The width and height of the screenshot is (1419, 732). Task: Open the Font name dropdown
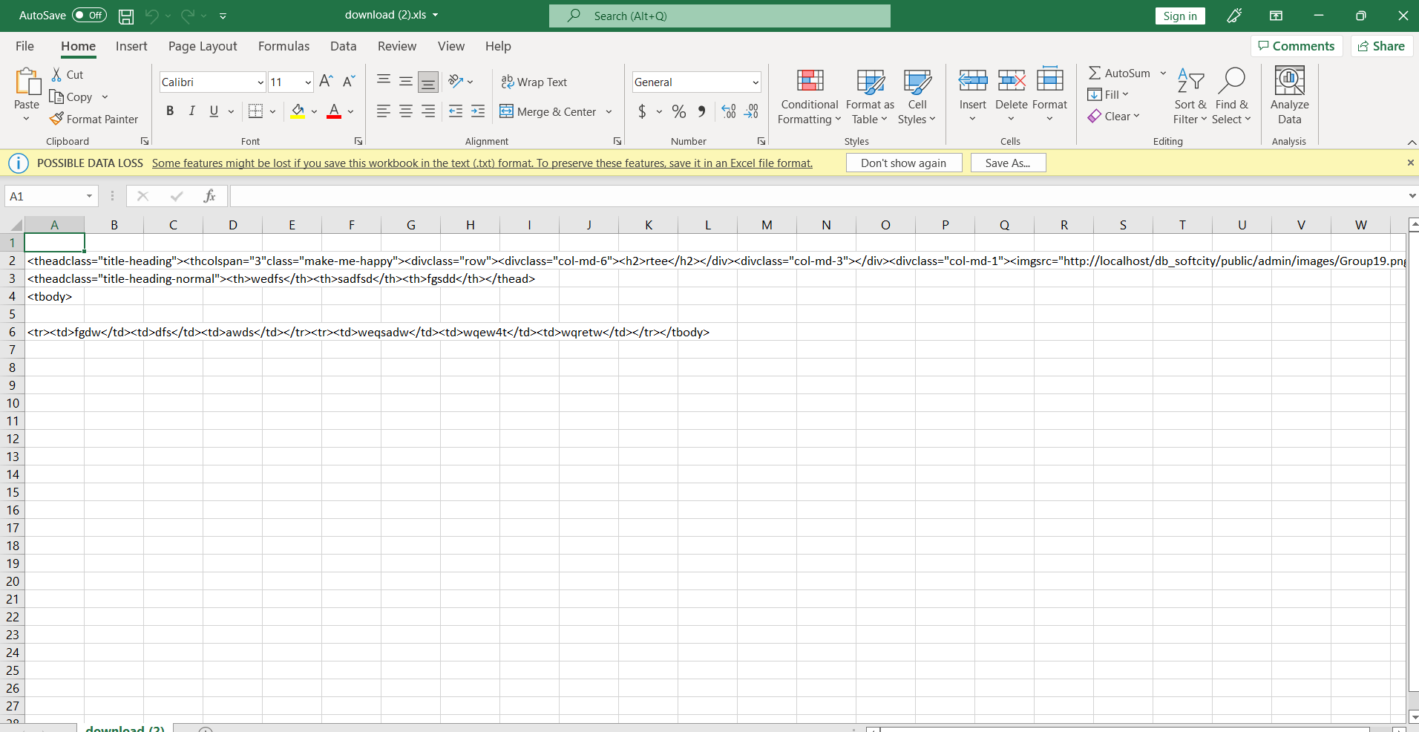tap(260, 82)
